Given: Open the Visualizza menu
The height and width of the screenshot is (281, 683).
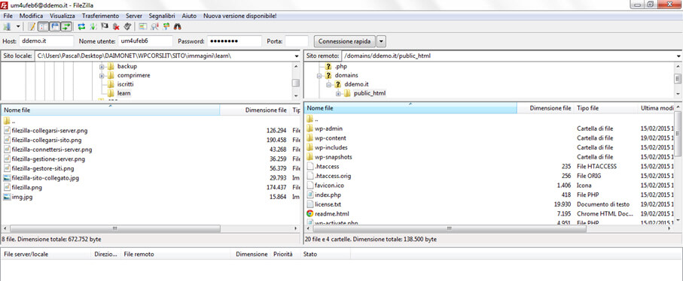Looking at the screenshot, I should [x=63, y=16].
